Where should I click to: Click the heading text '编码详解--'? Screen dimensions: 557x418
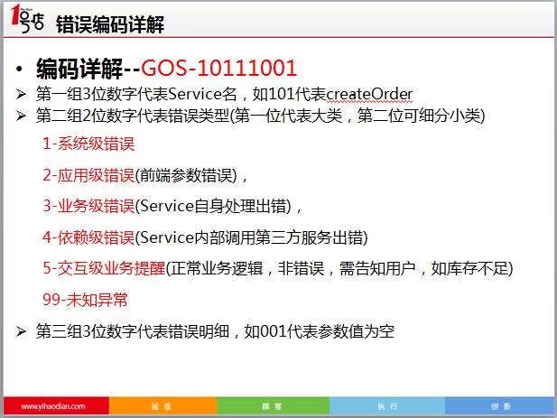(x=88, y=69)
